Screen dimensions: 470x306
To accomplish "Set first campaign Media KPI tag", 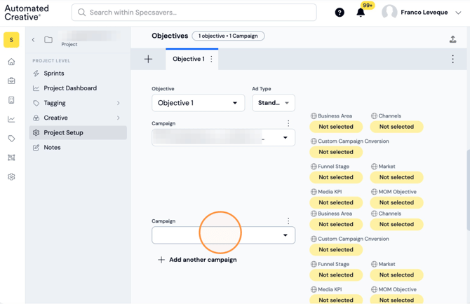I will point(336,202).
